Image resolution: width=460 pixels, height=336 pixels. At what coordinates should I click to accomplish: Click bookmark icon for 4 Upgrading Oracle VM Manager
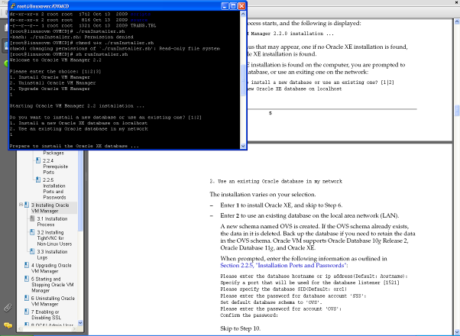point(27,265)
